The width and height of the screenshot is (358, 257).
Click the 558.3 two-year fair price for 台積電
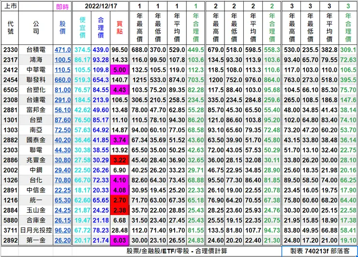272,50
